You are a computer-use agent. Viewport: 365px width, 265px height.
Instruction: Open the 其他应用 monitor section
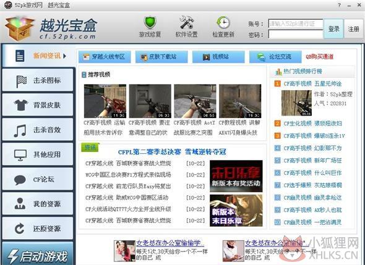click(x=38, y=154)
